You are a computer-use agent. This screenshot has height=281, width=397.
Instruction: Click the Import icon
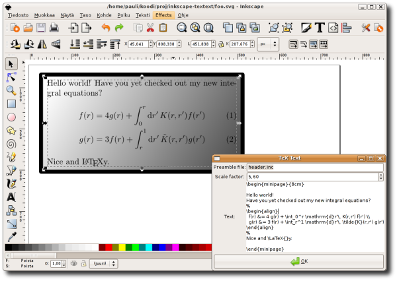(x=73, y=28)
